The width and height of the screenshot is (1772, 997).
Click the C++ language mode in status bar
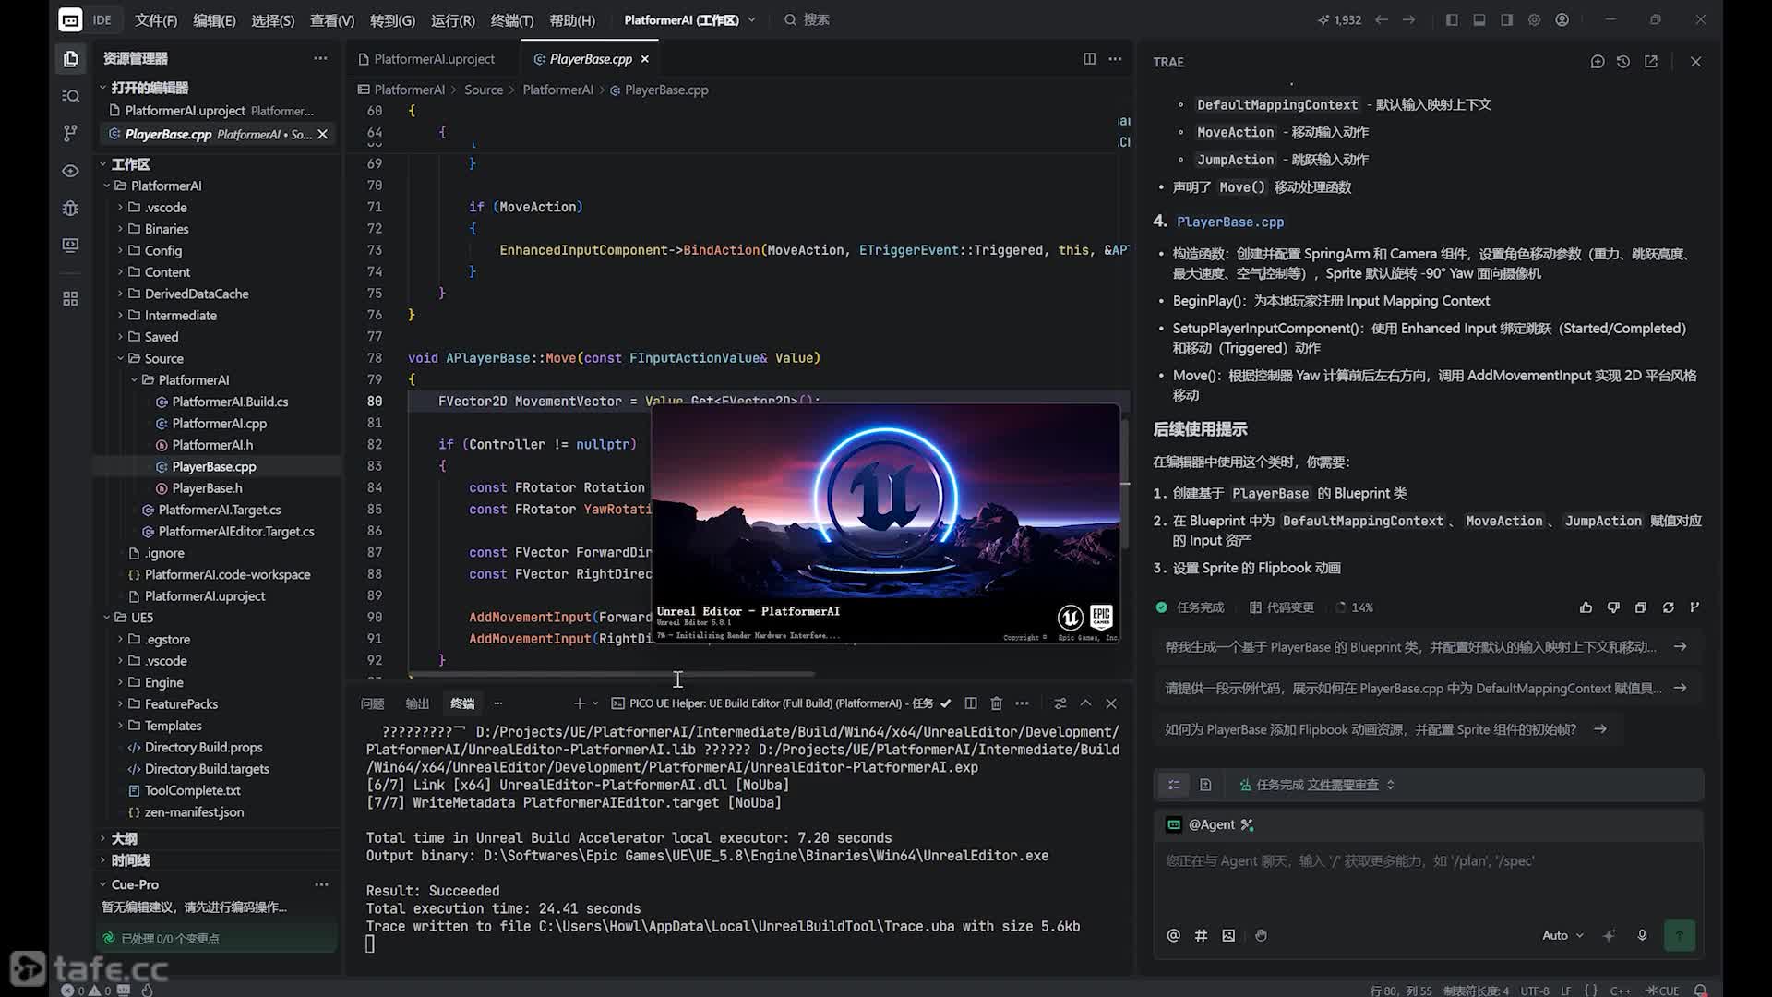[x=1620, y=991]
